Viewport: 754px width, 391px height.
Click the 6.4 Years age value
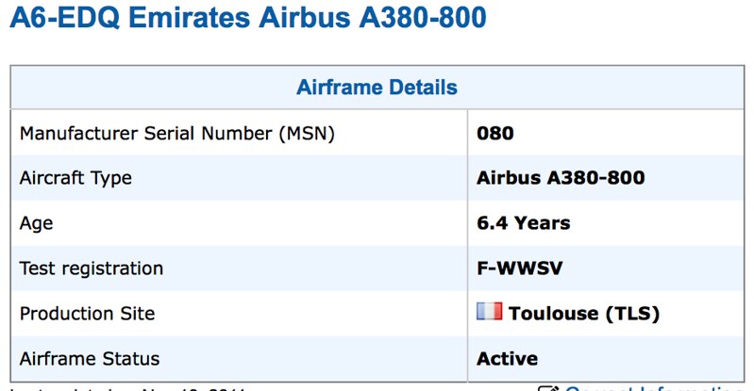point(524,223)
